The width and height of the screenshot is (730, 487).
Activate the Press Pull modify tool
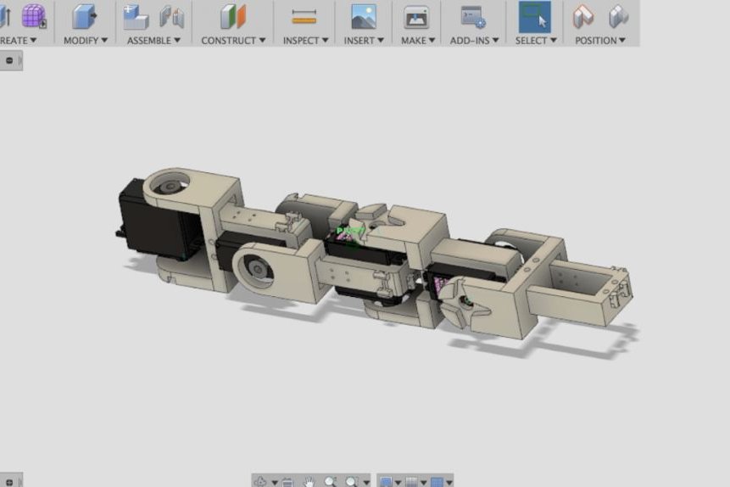pos(84,16)
